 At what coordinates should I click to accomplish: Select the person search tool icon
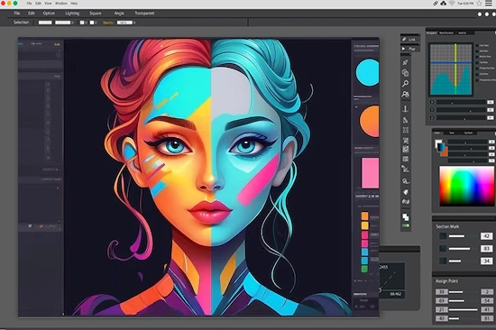pos(405,95)
